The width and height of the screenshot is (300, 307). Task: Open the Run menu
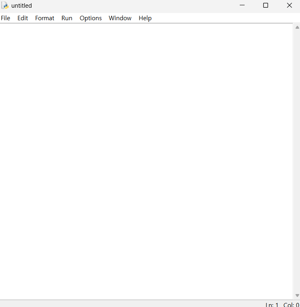67,18
